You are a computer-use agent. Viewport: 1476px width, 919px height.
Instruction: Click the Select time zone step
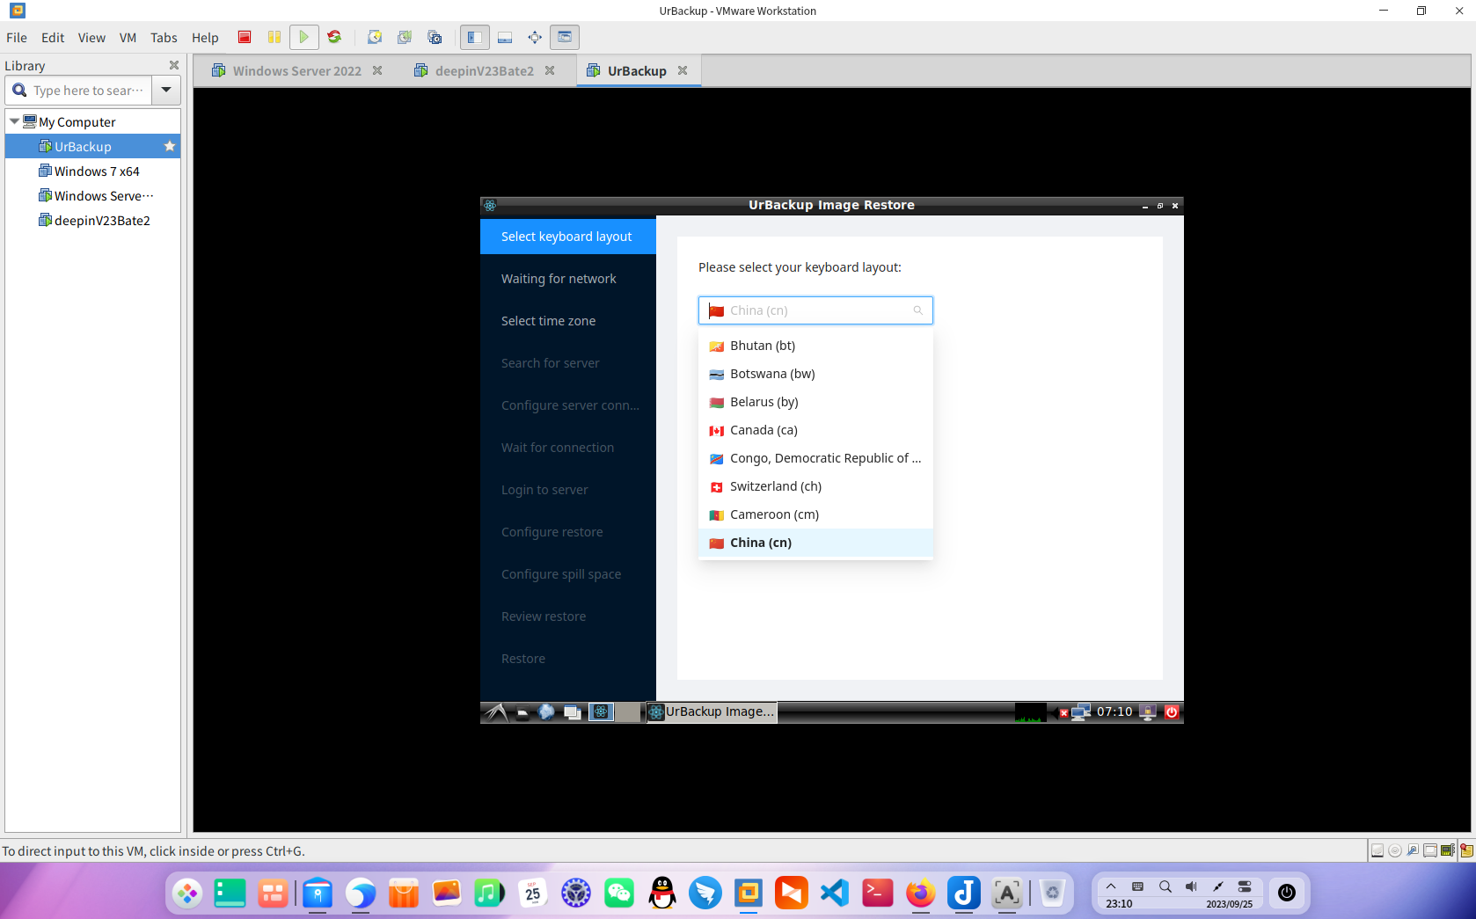(568, 321)
